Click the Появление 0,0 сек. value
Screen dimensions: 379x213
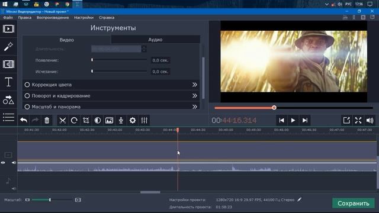point(160,60)
